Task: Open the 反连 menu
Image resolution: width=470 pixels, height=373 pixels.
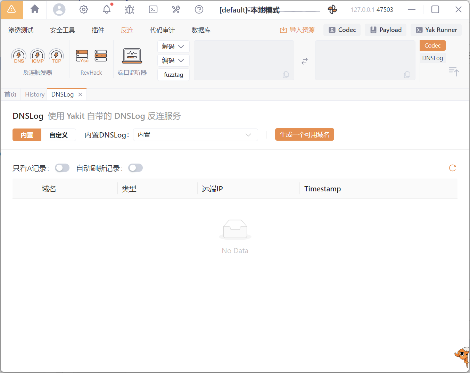Action: pos(127,30)
